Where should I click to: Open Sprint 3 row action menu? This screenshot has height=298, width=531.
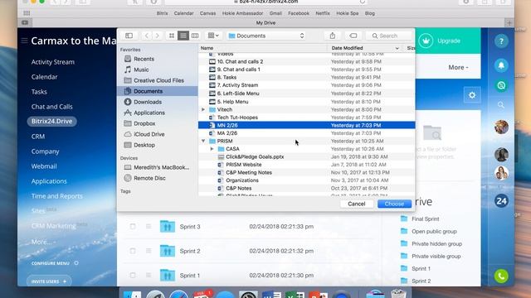149,226
